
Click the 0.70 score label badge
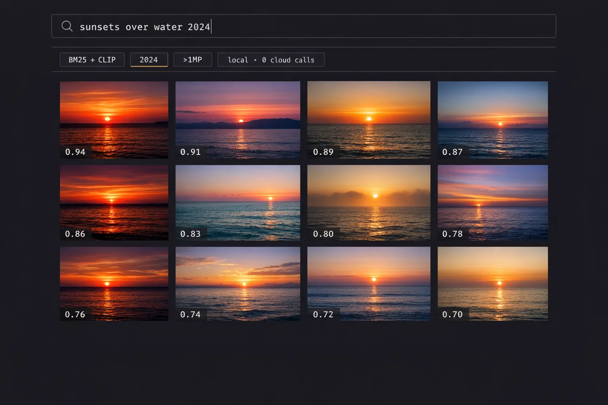pyautogui.click(x=452, y=314)
